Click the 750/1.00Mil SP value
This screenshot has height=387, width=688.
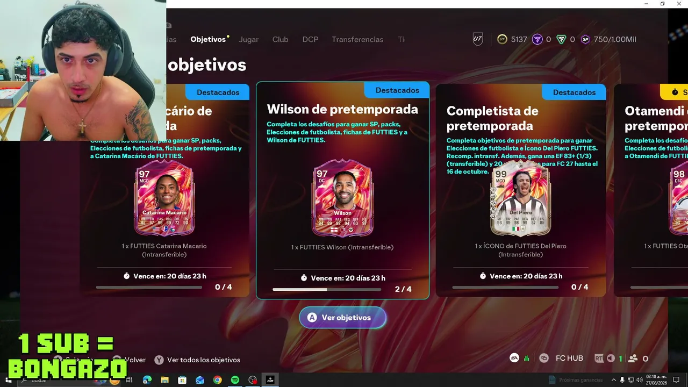tap(615, 39)
